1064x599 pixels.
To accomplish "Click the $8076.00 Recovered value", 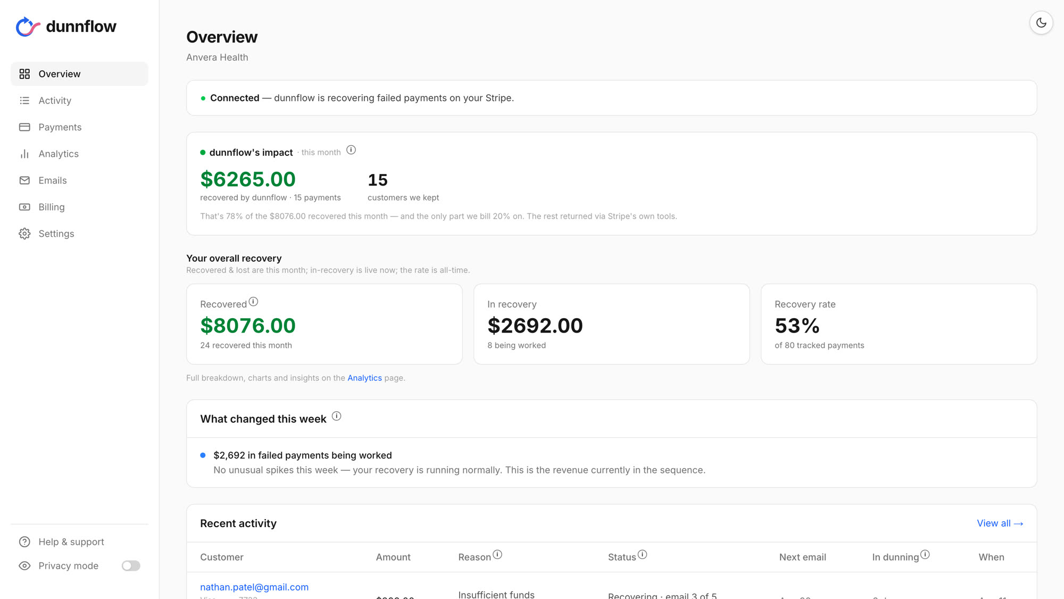I will point(248,326).
